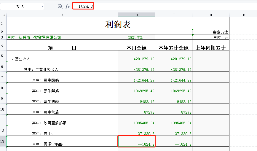
Task: Select row 10 header
Action: tap(3, 109)
